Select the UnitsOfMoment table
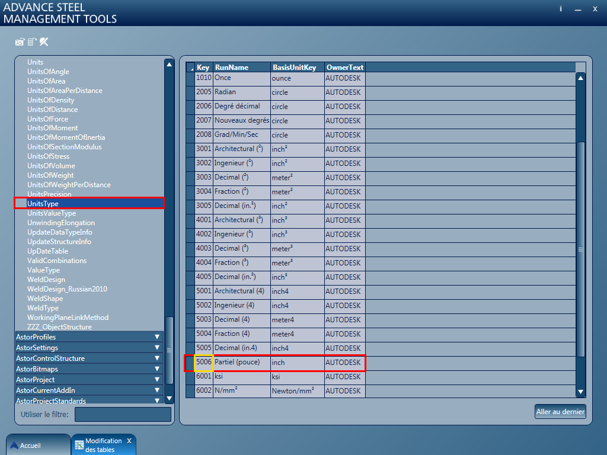This screenshot has height=455, width=607. [52, 128]
